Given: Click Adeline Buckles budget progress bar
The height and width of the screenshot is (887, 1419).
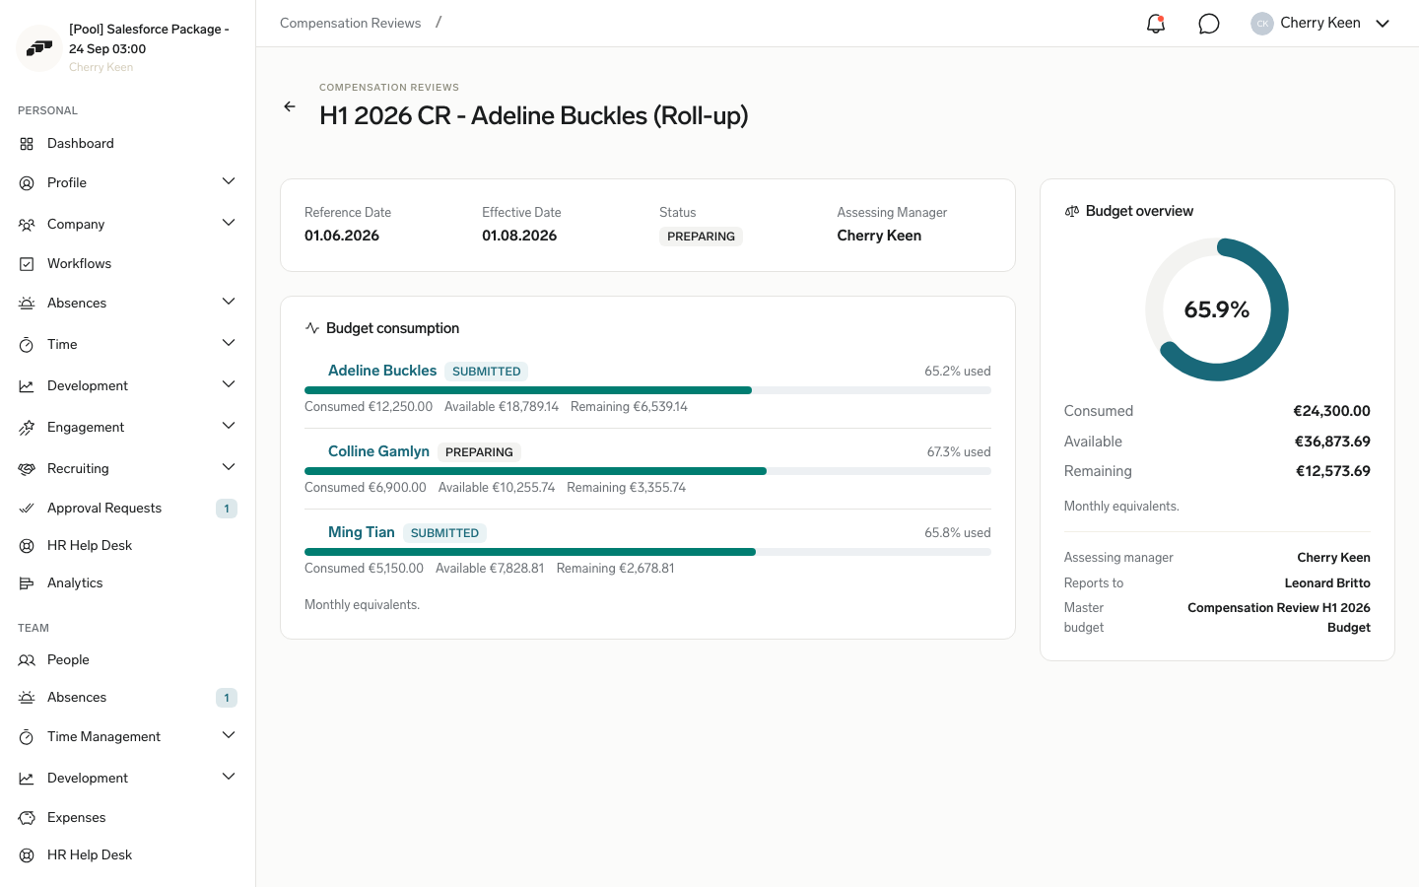Looking at the screenshot, I should click(647, 390).
